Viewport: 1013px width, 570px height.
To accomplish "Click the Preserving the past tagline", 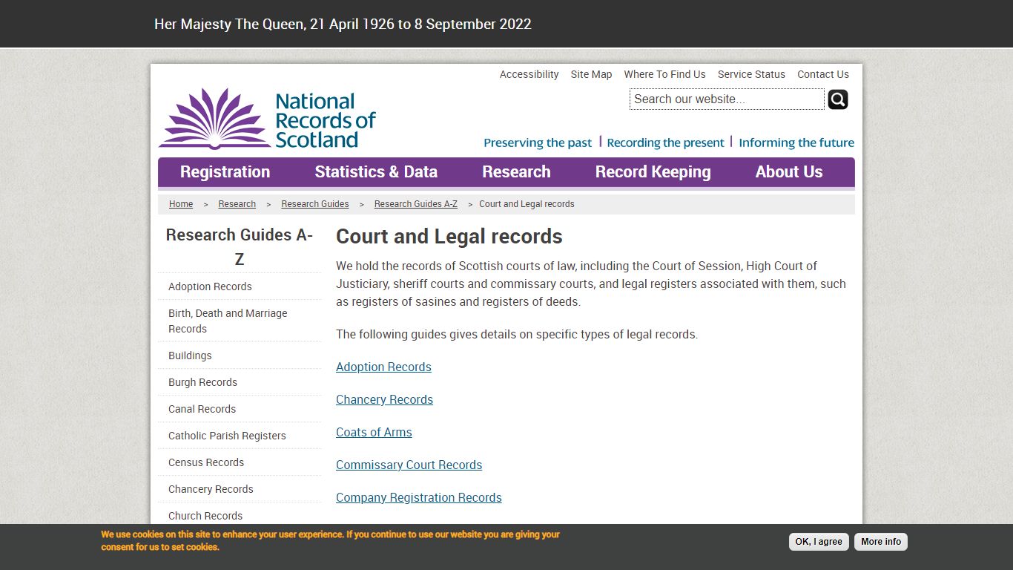I will click(x=538, y=142).
